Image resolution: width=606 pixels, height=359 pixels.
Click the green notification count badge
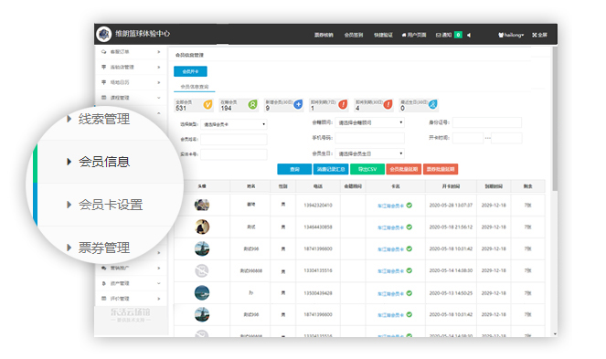458,35
